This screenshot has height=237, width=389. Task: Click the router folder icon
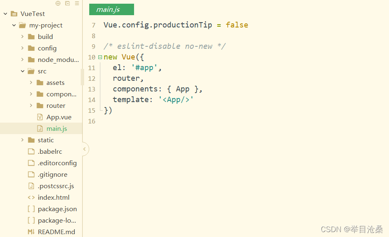[40, 106]
